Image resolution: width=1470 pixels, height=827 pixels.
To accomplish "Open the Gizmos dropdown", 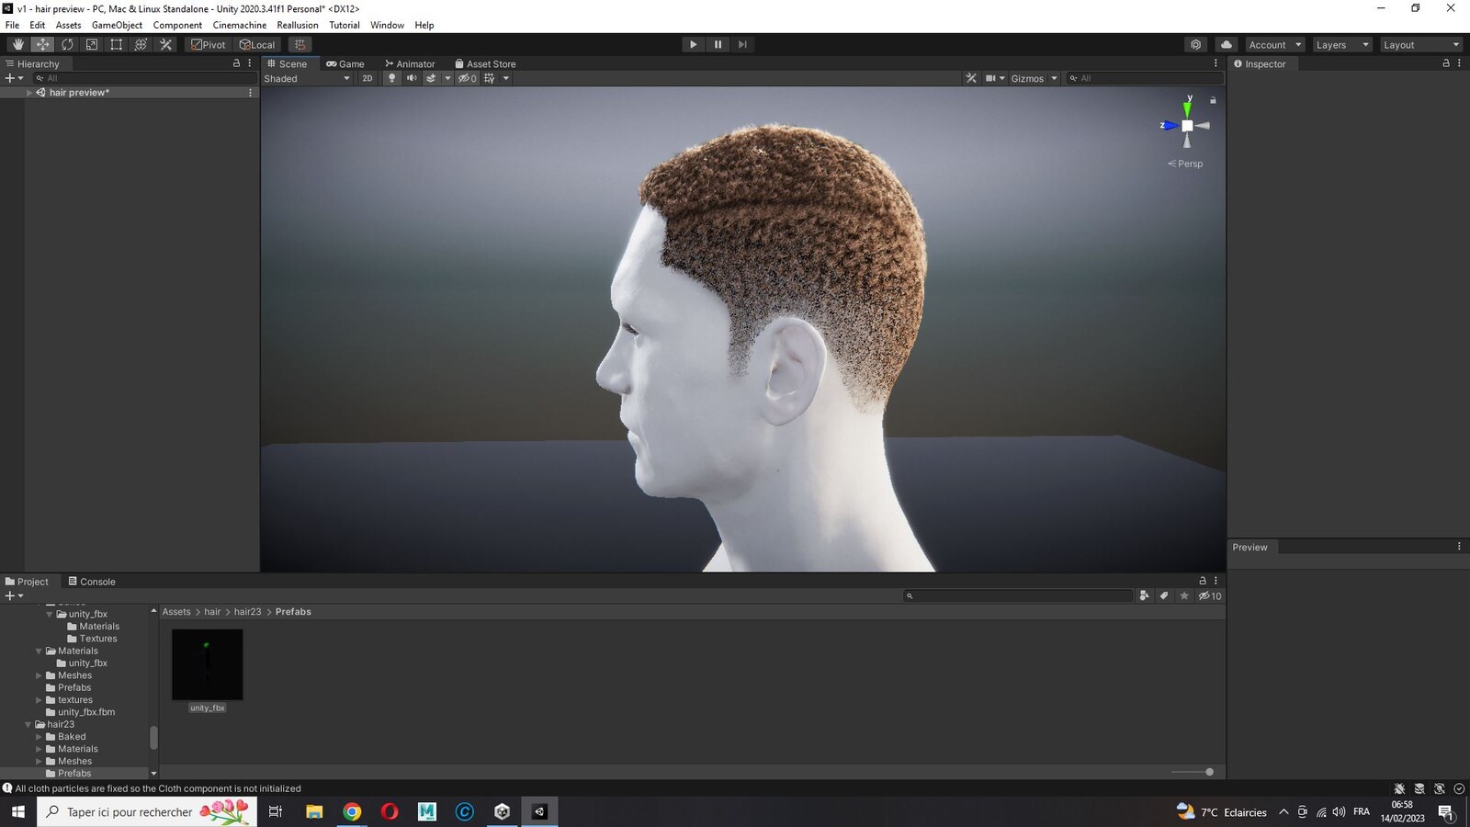I will pos(1034,78).
